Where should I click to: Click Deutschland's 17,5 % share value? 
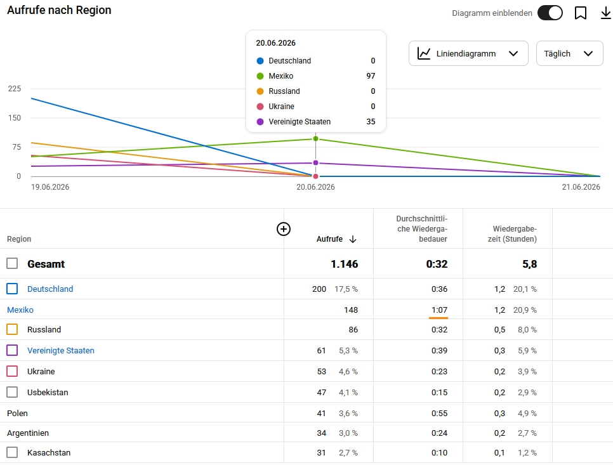tap(346, 289)
